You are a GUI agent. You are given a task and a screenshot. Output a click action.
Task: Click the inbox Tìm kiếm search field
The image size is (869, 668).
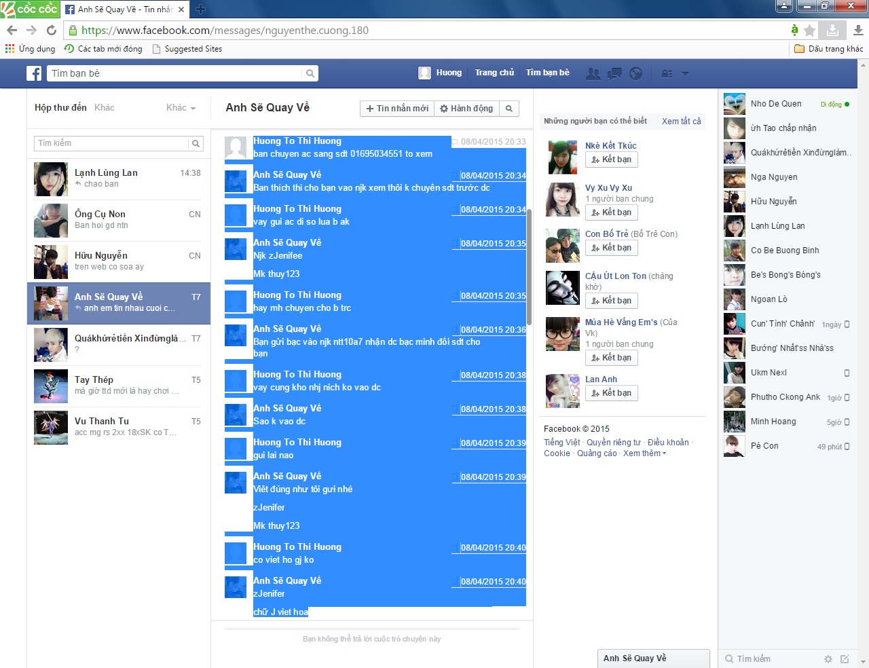click(x=111, y=143)
